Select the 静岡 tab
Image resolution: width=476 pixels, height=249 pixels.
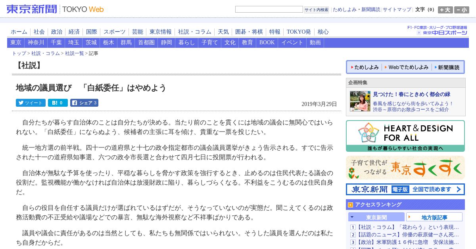[x=167, y=43]
